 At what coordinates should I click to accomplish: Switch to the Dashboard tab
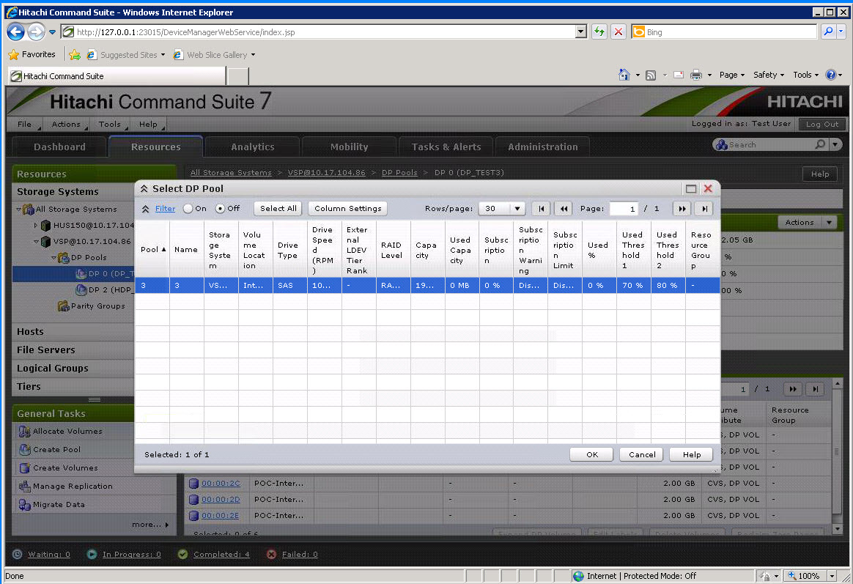click(x=59, y=147)
